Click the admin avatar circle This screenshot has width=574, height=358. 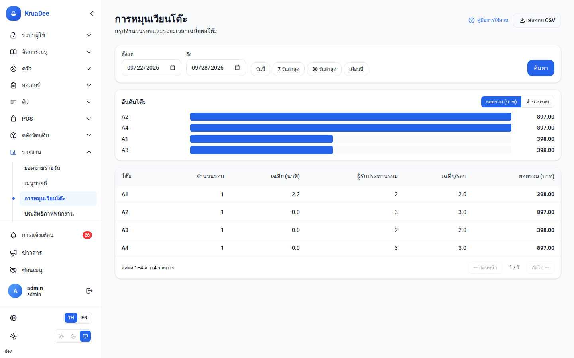tap(15, 291)
